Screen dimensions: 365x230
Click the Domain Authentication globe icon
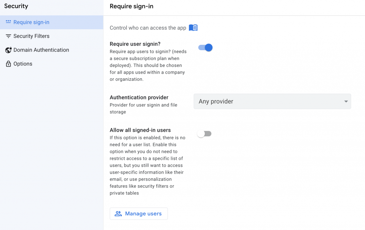tap(8, 50)
